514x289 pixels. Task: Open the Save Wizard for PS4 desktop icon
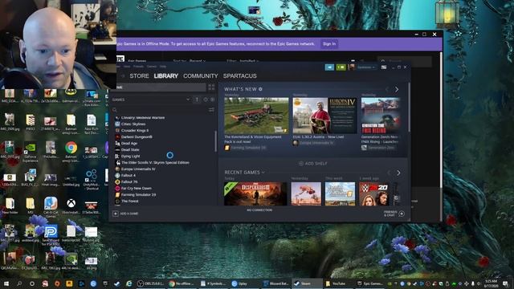click(x=51, y=234)
